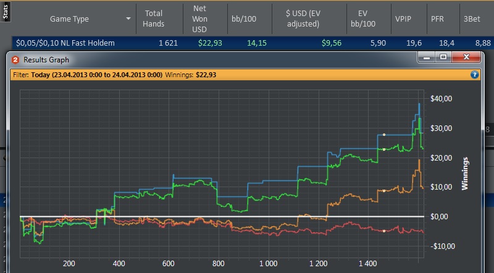Click the PFR column header
The image size is (494, 273).
click(437, 19)
